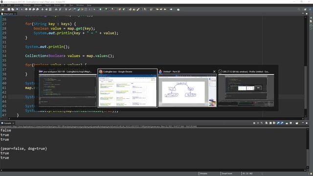
Task: Click the Open Perspective icon at top right
Action: 305,9
